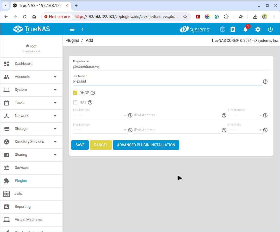
Task: Click the root user label
Action: (x=31, y=46)
